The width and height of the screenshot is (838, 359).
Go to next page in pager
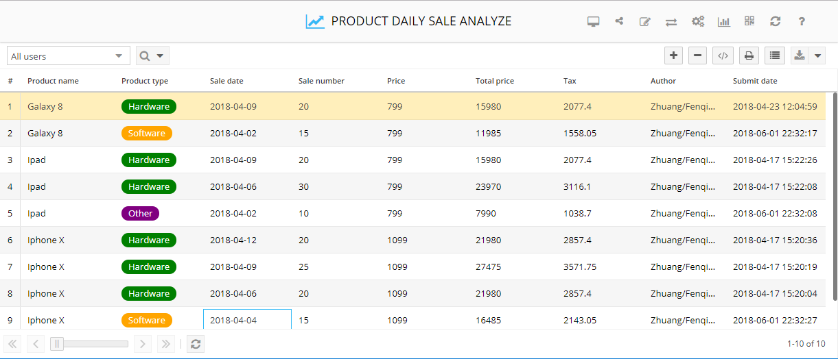tap(142, 344)
